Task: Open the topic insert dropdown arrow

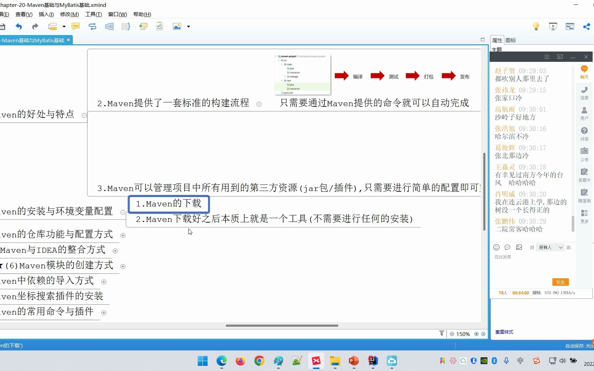Action: [64, 26]
